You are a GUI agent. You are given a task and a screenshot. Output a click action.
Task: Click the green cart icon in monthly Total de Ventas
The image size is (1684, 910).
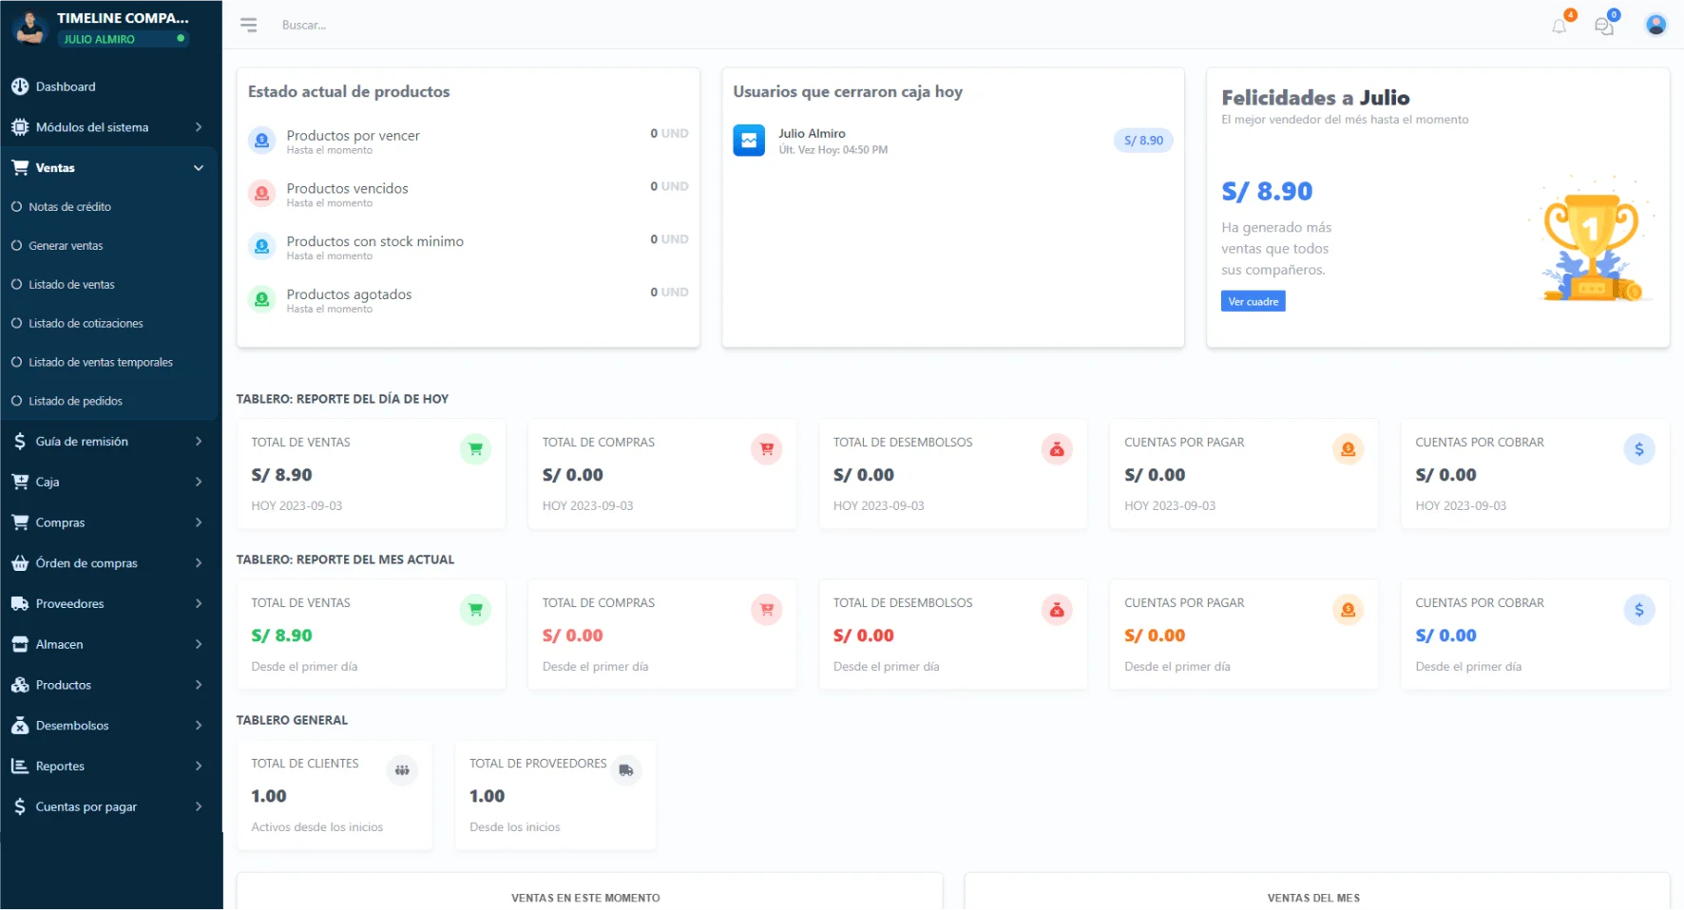pyautogui.click(x=475, y=610)
